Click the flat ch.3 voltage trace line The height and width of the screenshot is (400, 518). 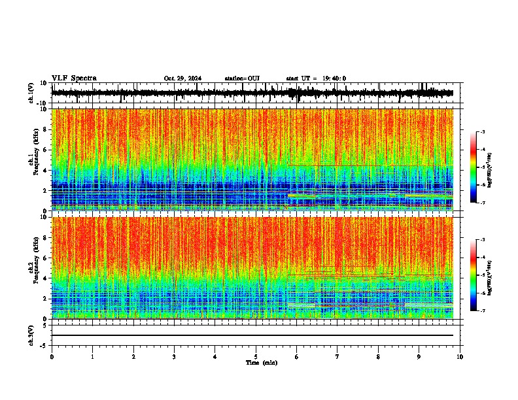[x=252, y=335]
